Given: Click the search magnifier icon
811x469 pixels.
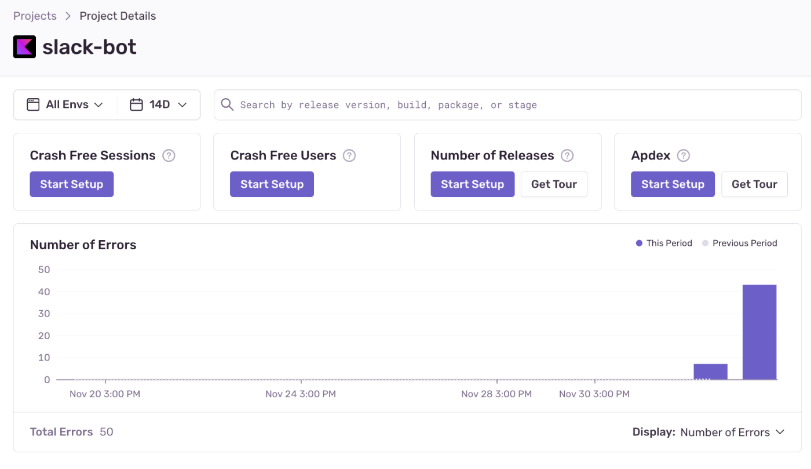Looking at the screenshot, I should (227, 104).
